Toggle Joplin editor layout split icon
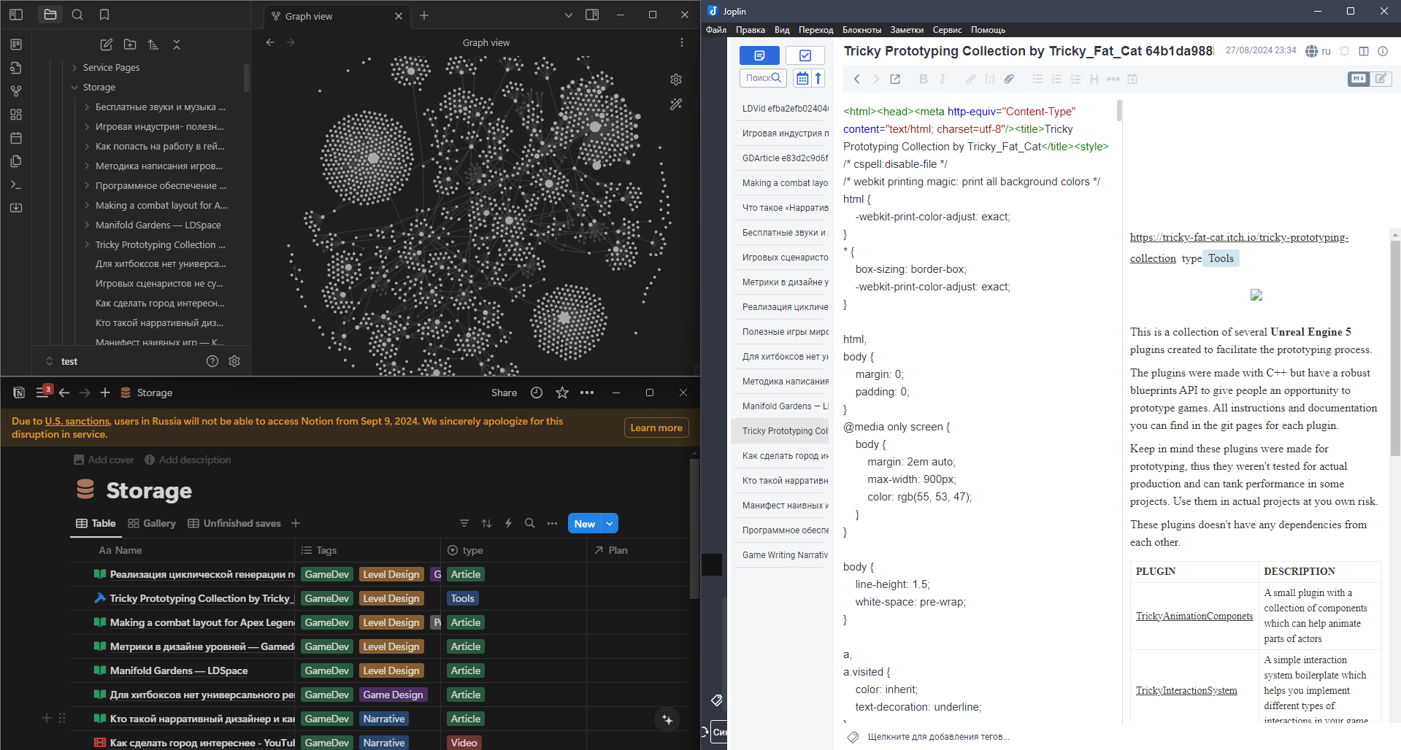The width and height of the screenshot is (1401, 750). [x=1364, y=51]
